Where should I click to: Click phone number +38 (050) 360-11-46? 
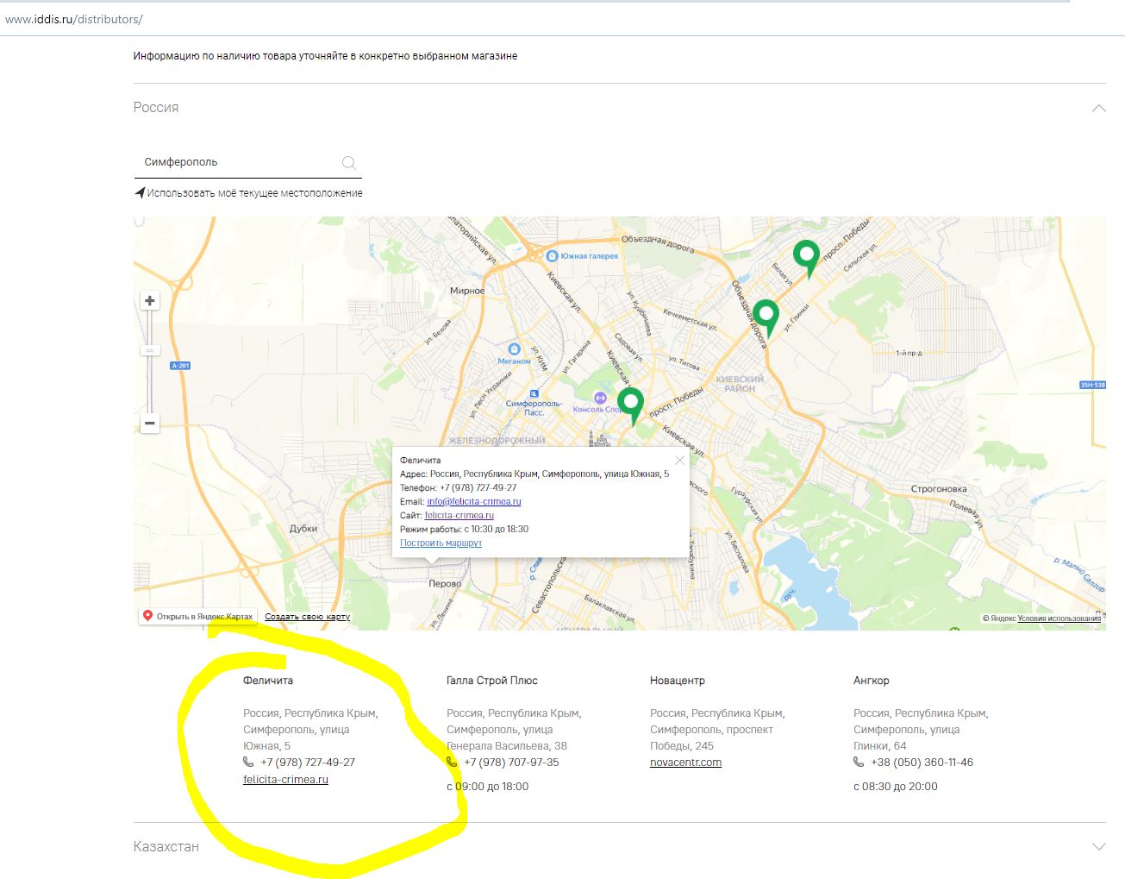(922, 763)
